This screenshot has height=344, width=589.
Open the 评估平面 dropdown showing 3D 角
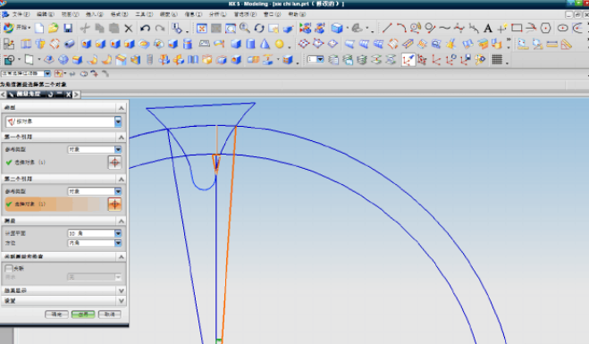(x=94, y=233)
